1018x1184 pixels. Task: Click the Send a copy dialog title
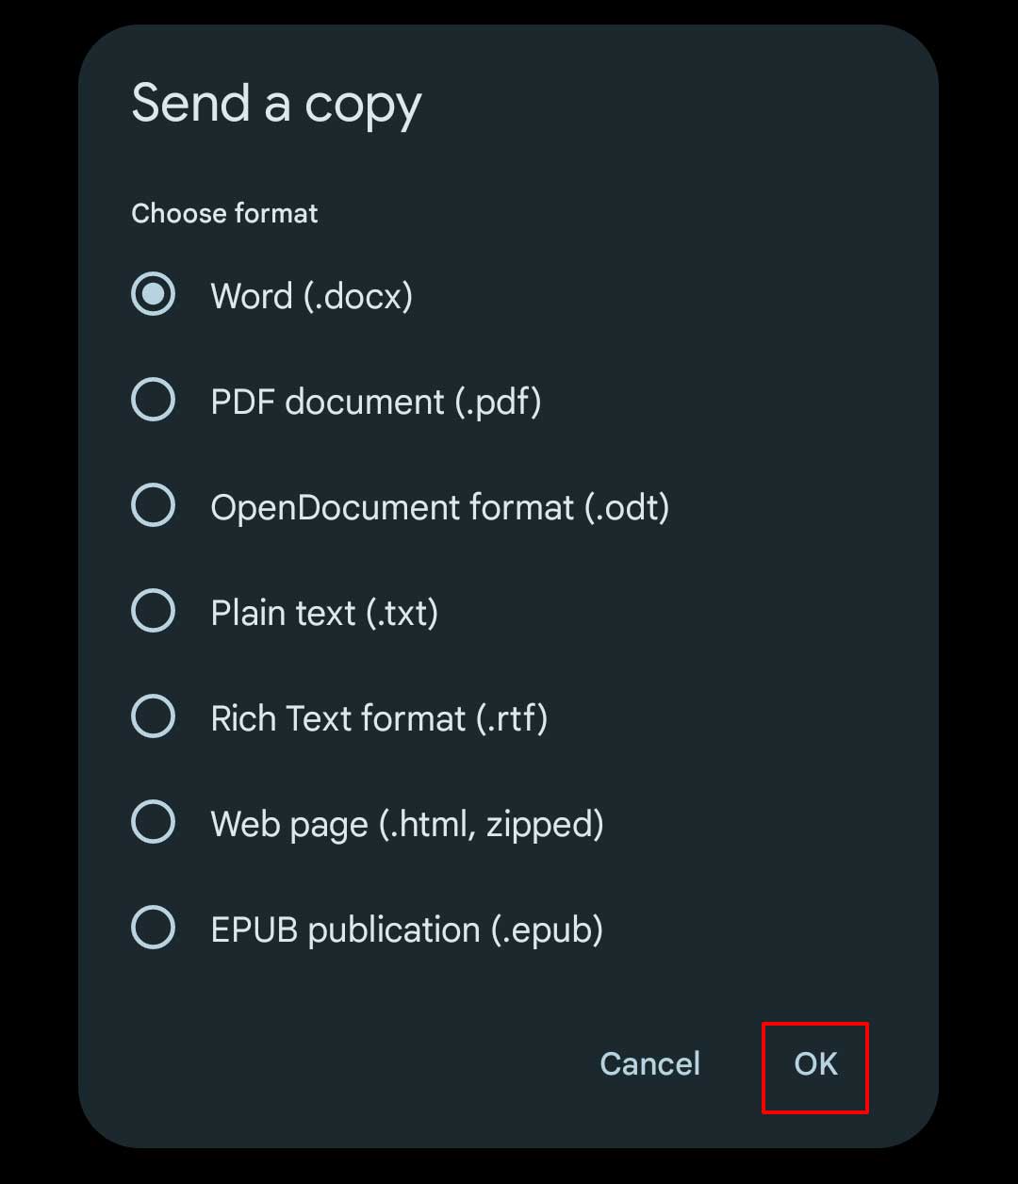pyautogui.click(x=277, y=102)
